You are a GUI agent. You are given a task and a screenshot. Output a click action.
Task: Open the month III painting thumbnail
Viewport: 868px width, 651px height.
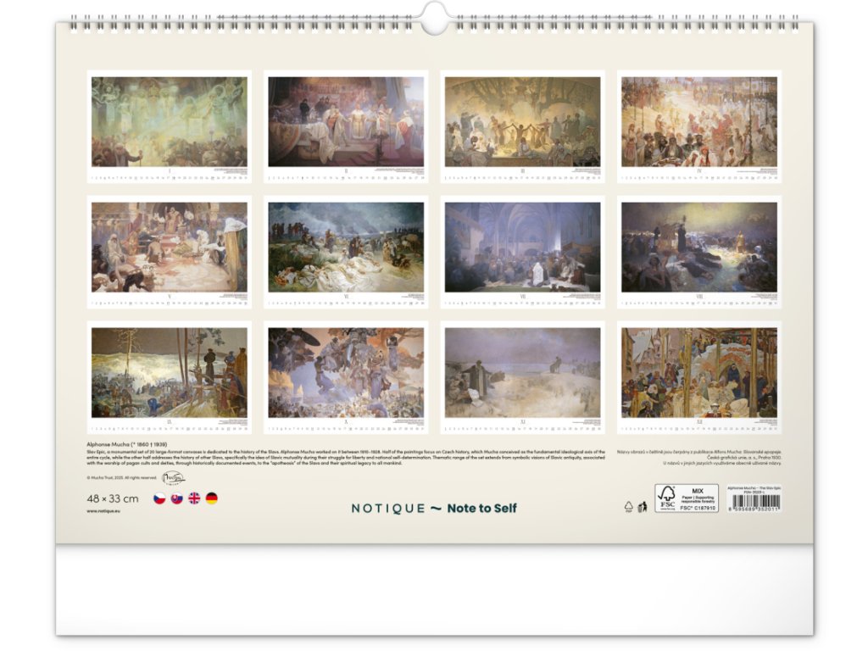click(522, 122)
